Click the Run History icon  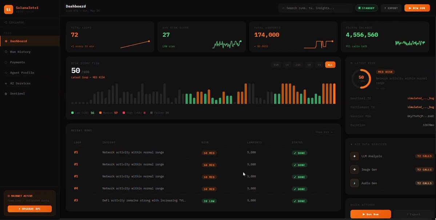(x=6, y=52)
